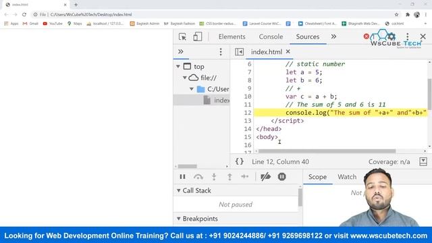
Task: Open the Watch tab
Action: click(347, 177)
